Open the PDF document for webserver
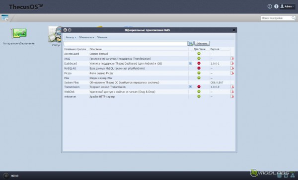This screenshot has height=180, width=298. (232, 96)
